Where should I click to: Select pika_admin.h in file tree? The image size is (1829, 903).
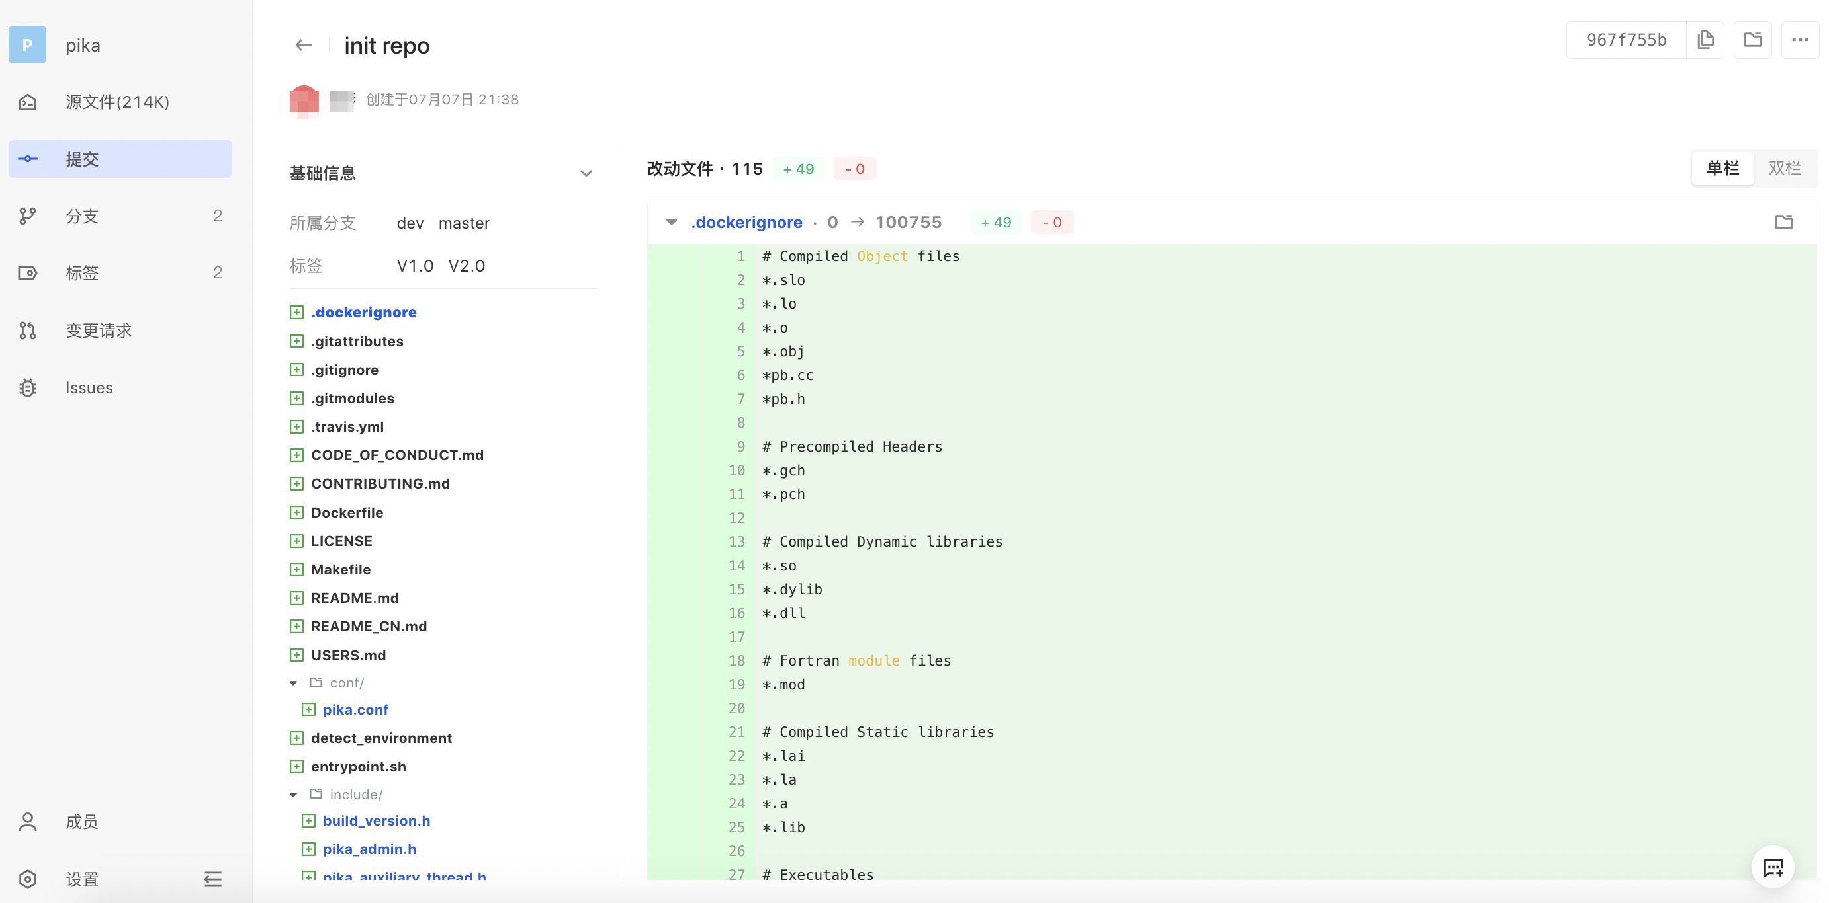[x=369, y=849]
